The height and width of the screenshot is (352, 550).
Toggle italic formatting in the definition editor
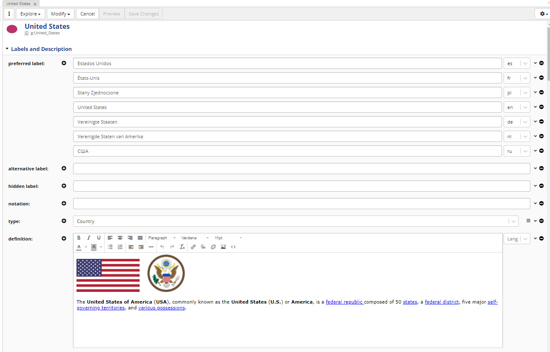[x=89, y=238]
